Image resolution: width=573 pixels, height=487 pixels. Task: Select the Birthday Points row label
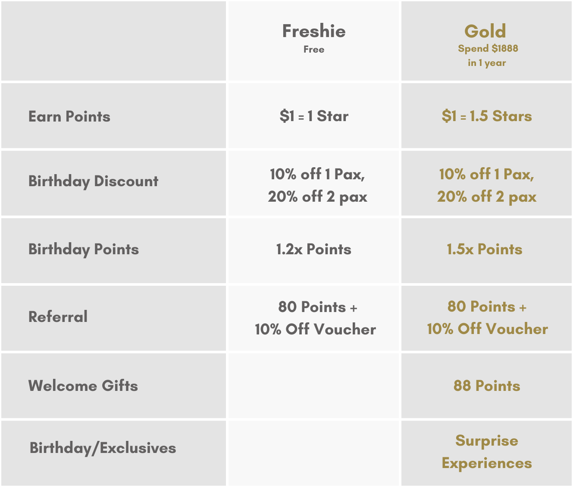(x=84, y=249)
